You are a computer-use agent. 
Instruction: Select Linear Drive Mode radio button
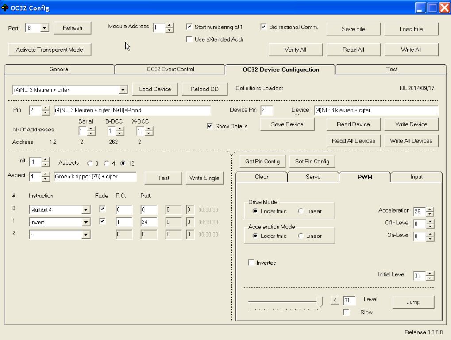[301, 211]
